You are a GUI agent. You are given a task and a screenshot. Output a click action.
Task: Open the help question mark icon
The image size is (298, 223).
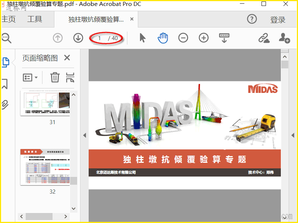point(252,19)
